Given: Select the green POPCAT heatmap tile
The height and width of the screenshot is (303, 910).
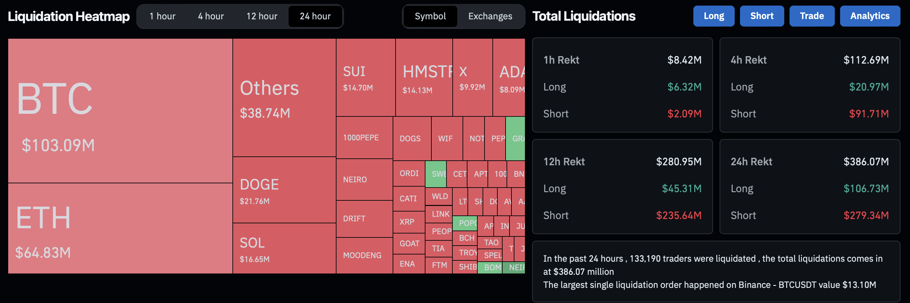Looking at the screenshot, I should point(465,223).
